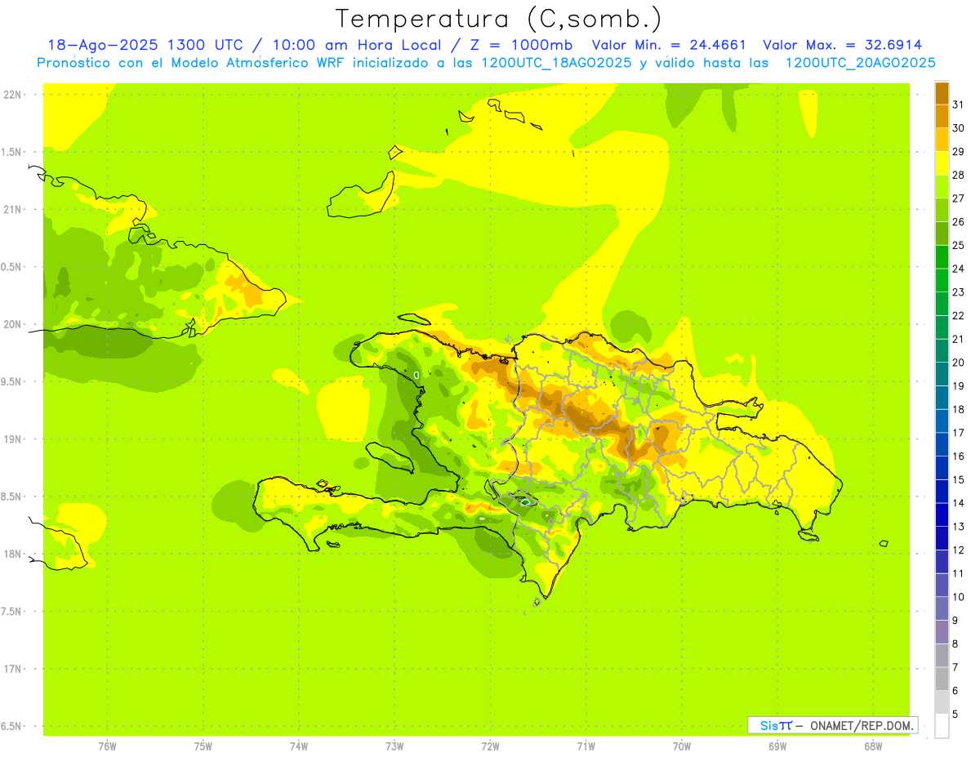
Task: Click the '1.5N' latitude label
Action: point(12,152)
